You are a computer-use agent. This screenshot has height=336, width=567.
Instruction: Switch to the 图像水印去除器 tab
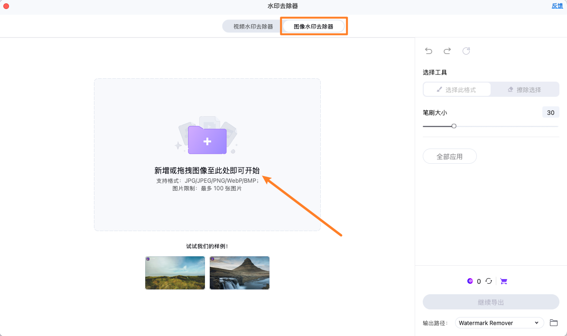click(x=314, y=26)
